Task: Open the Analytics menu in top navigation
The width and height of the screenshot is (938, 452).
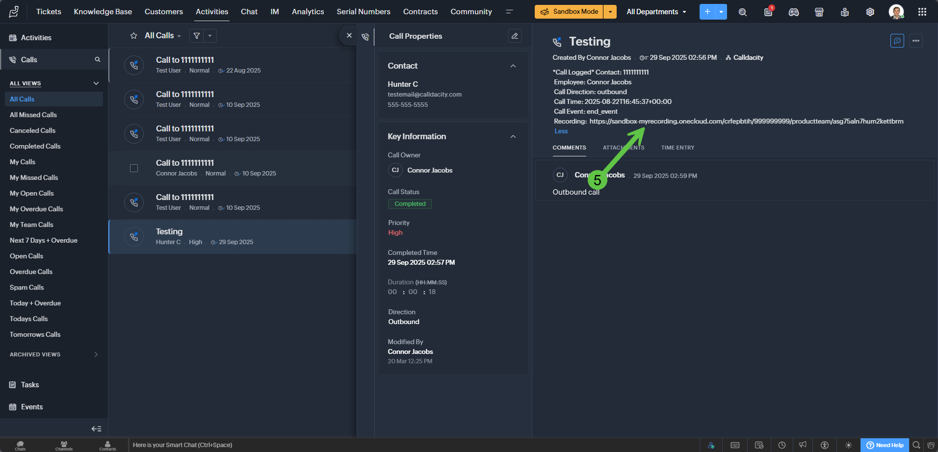Action: pos(308,12)
